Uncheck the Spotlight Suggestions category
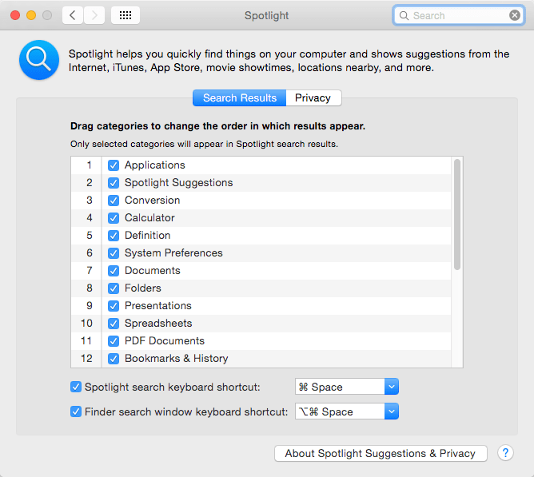The image size is (534, 477). 114,183
